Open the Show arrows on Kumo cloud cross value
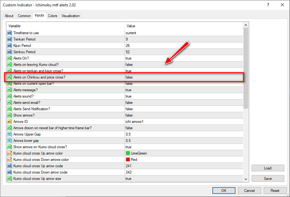 click(x=184, y=147)
